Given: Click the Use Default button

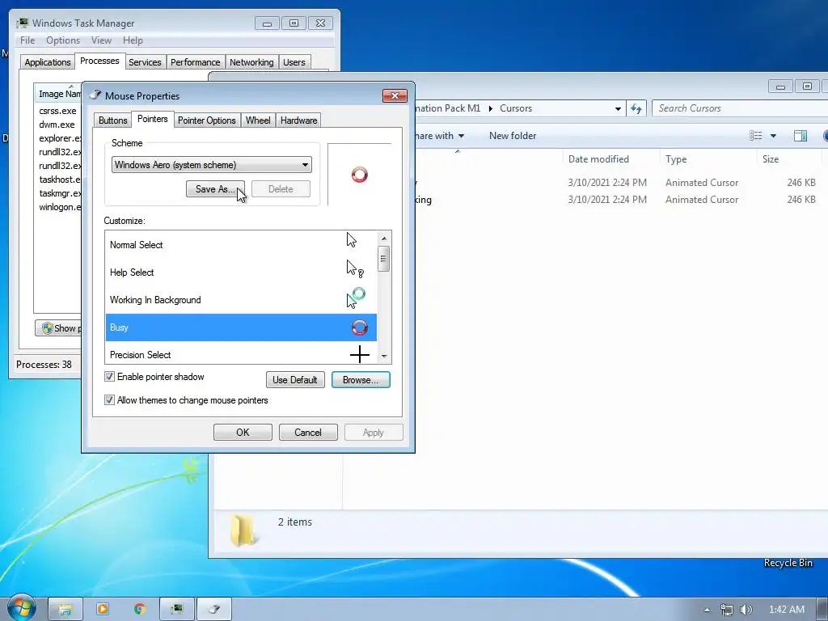Looking at the screenshot, I should pos(294,380).
